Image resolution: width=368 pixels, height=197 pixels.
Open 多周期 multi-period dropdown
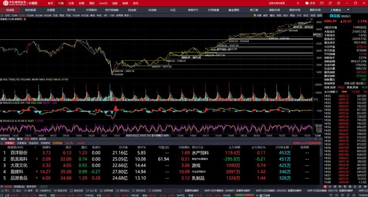119,15
